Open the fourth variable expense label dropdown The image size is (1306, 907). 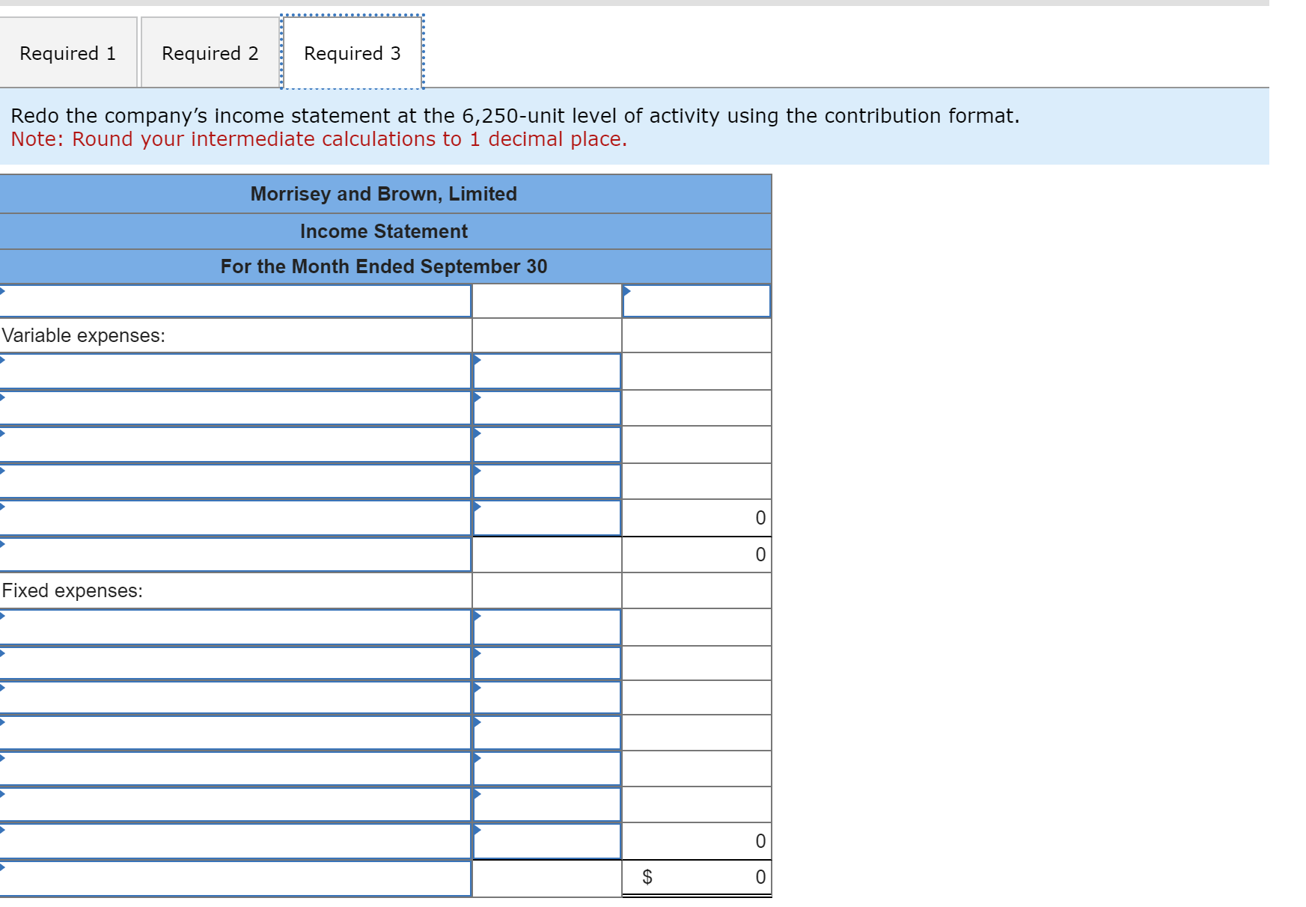click(236, 481)
